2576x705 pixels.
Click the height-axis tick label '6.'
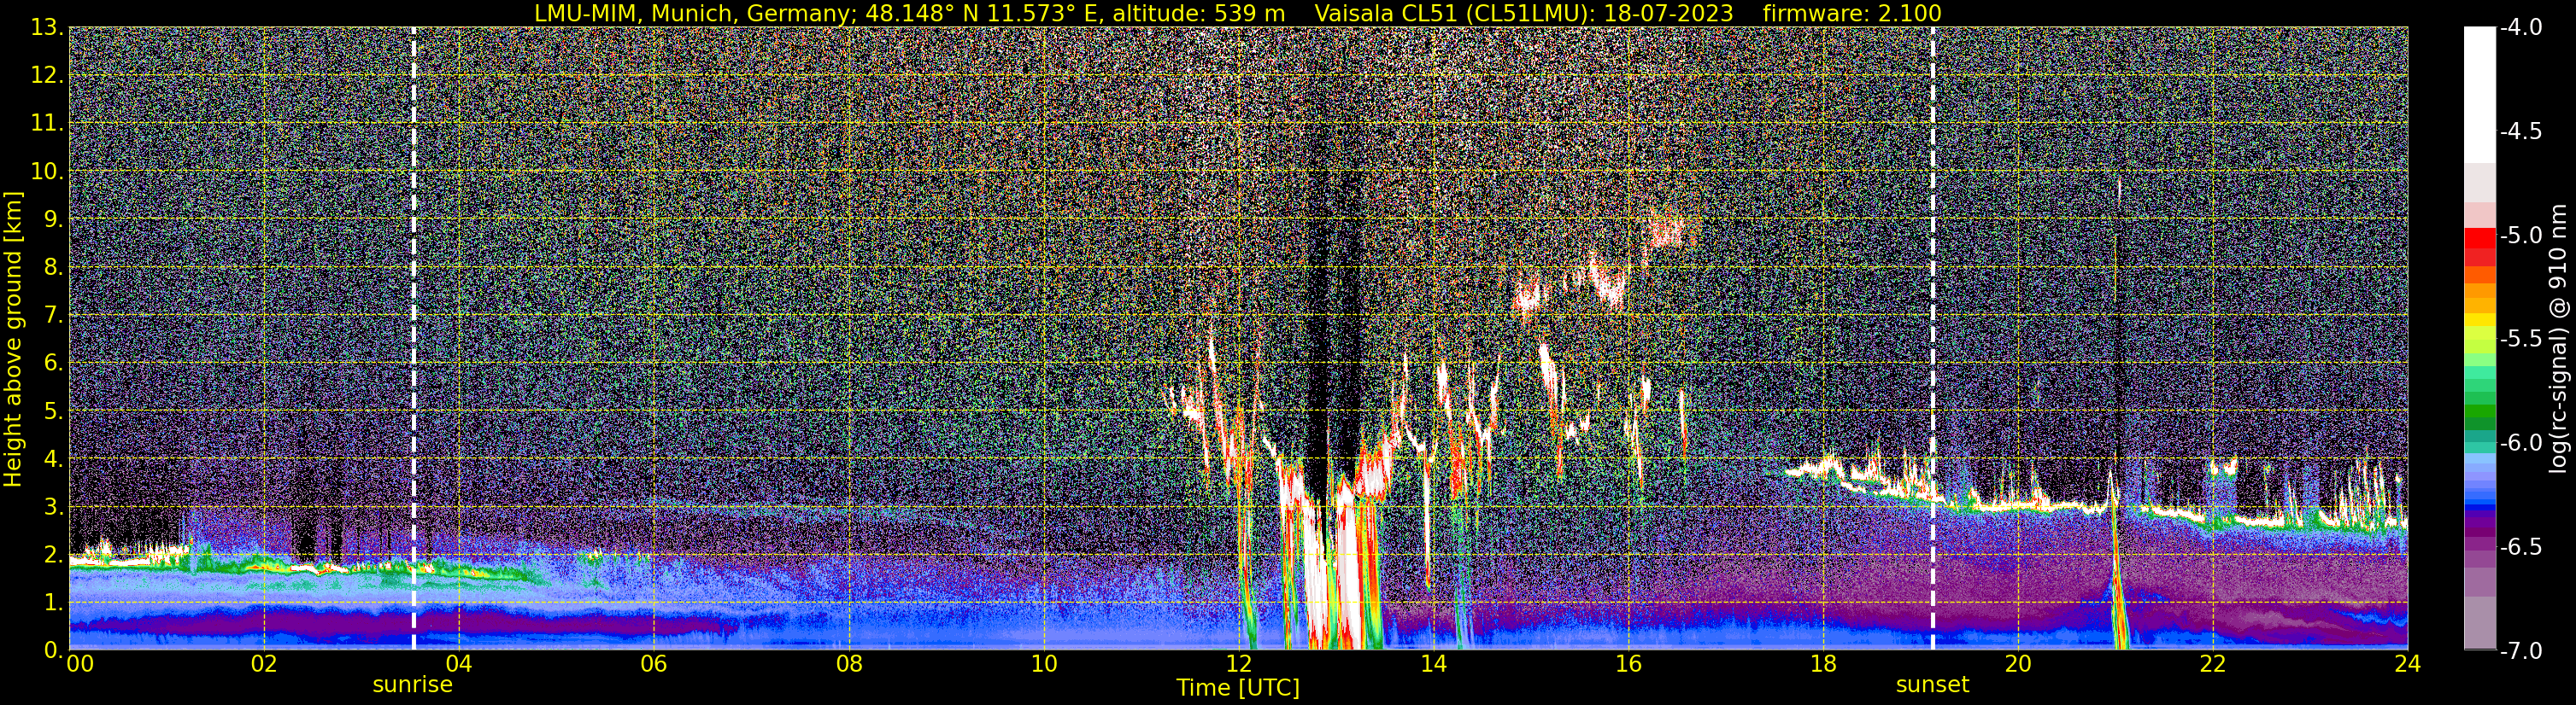coord(53,363)
